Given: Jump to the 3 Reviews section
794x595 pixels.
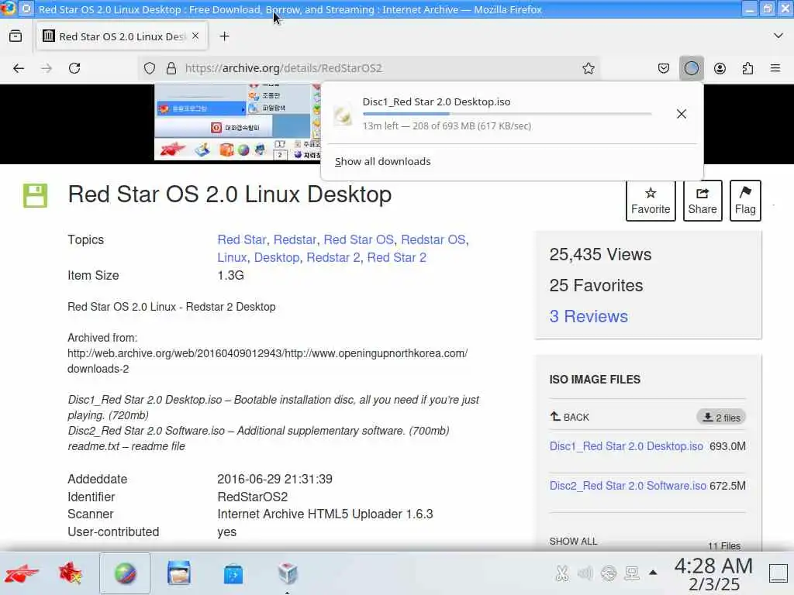Looking at the screenshot, I should 589,317.
